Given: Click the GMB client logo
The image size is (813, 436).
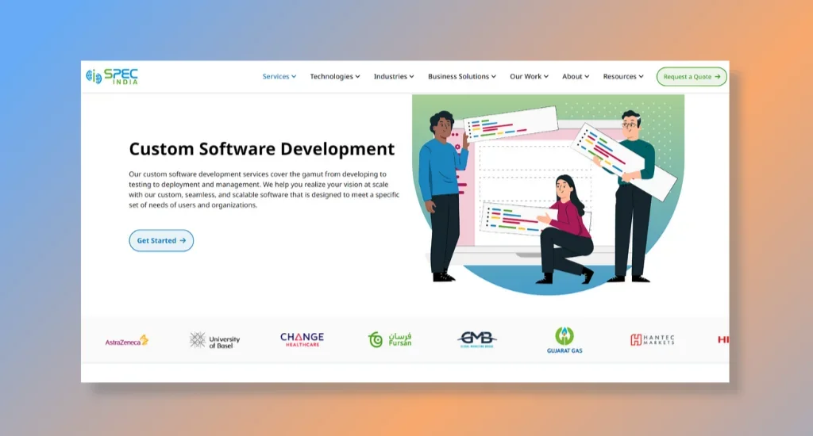Looking at the screenshot, I should click(x=477, y=339).
